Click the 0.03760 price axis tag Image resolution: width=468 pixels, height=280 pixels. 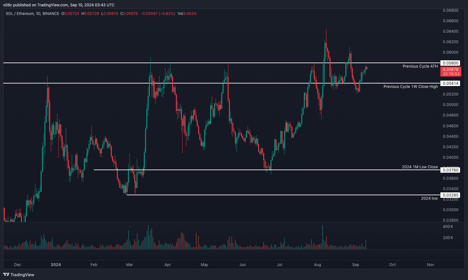point(450,170)
